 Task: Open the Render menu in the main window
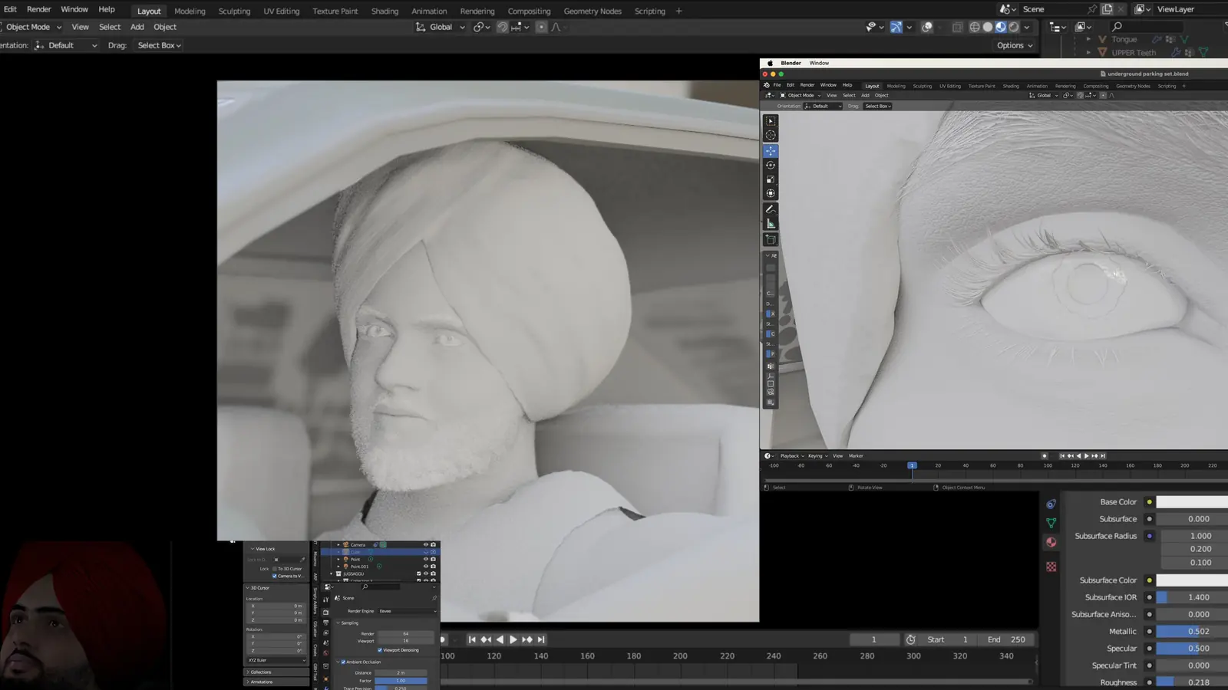[x=39, y=9]
